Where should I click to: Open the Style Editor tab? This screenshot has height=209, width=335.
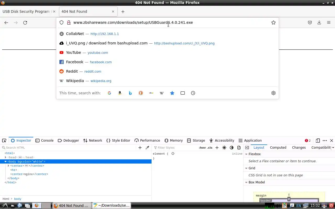(x=118, y=141)
